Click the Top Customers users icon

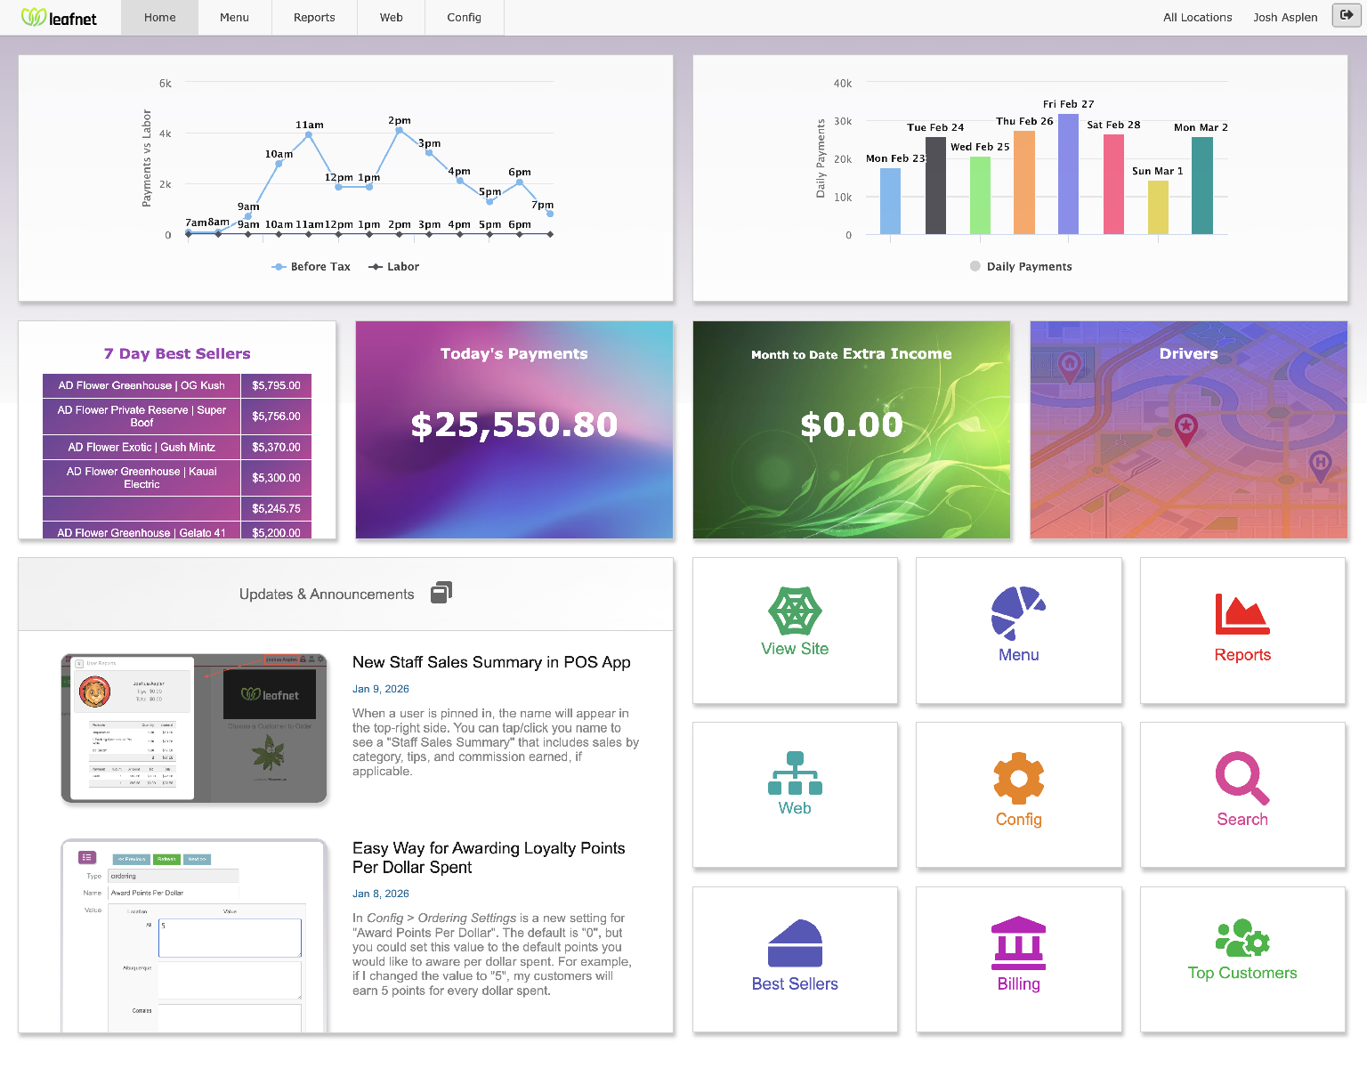click(x=1242, y=939)
